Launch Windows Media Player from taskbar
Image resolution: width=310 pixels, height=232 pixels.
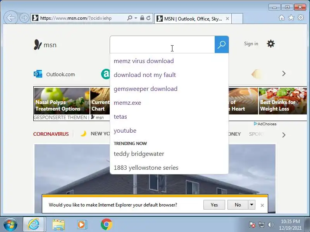coord(82,225)
